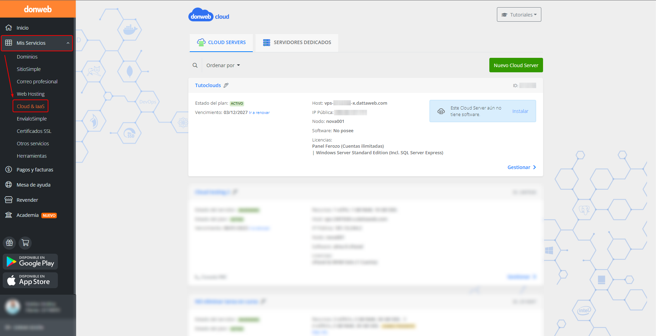Open Certificados SSL

point(34,131)
